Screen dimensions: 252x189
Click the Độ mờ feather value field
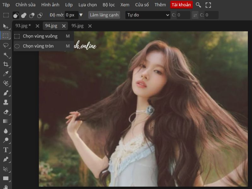(72, 15)
